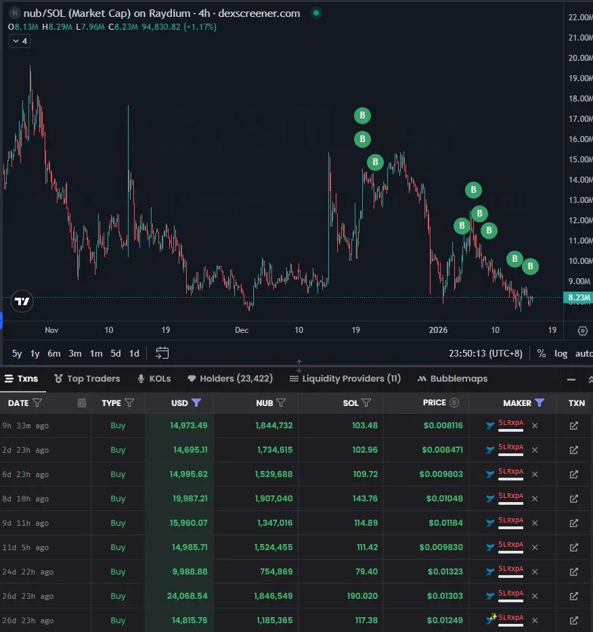Click bird icon on 11d 5h row
Screen dimensions: 593x632
[x=490, y=547]
